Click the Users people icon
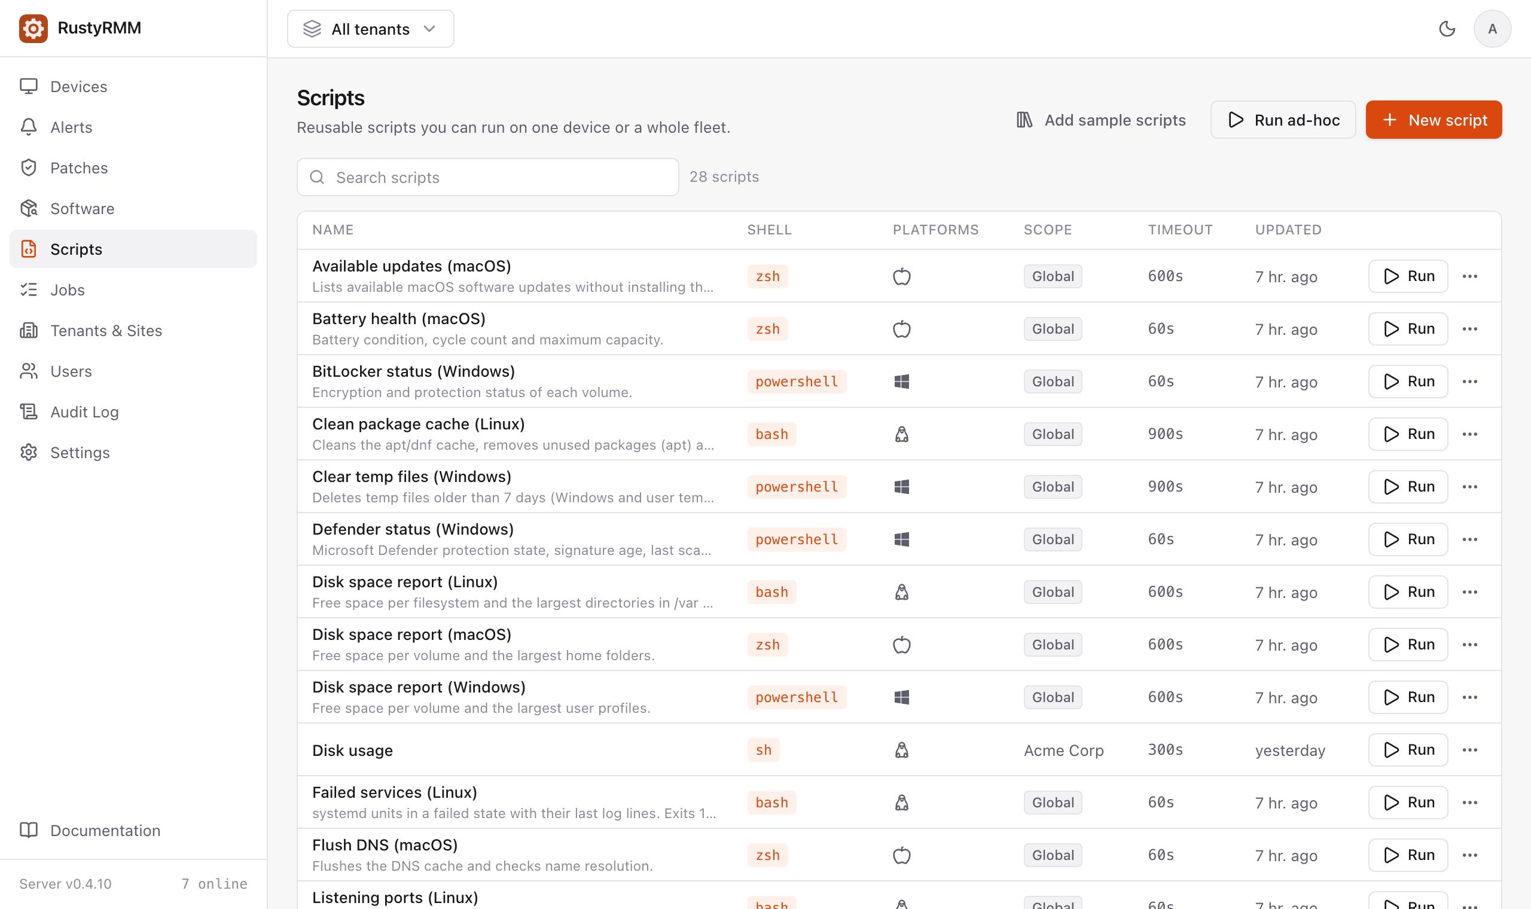The image size is (1531, 909). [x=29, y=371]
